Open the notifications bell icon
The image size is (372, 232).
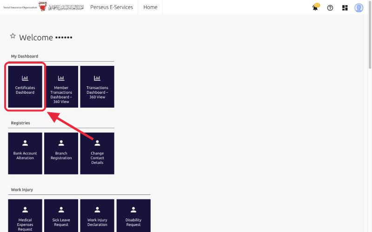tap(315, 7)
